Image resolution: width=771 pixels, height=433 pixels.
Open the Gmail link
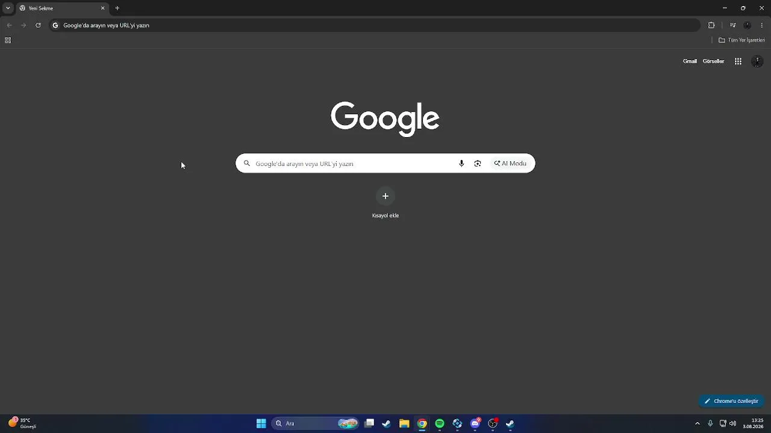(x=690, y=61)
